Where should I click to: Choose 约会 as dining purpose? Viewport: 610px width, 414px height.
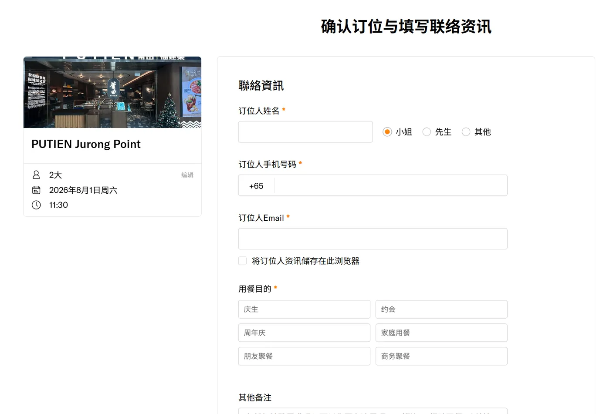click(441, 309)
